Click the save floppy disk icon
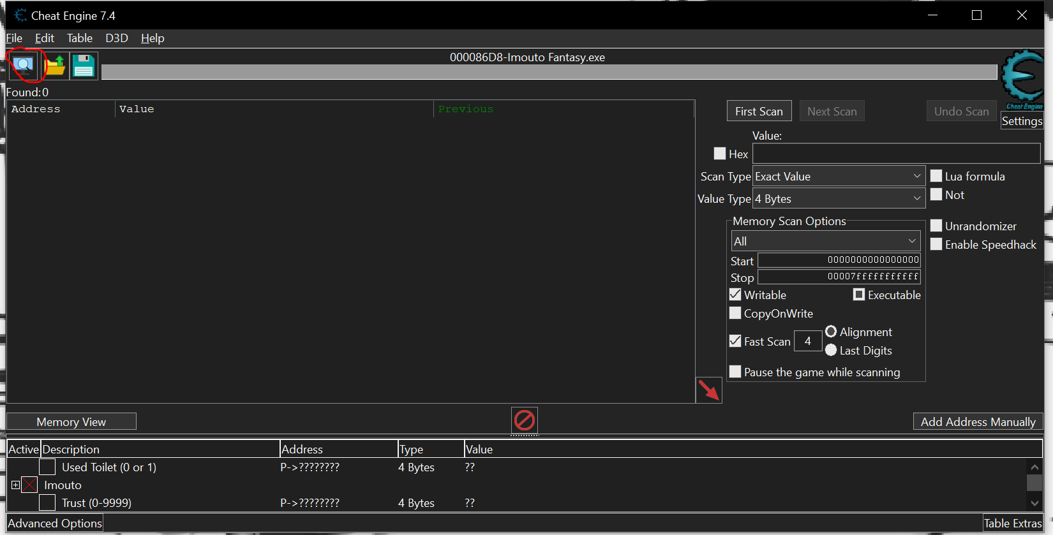The width and height of the screenshot is (1053, 535). point(84,65)
